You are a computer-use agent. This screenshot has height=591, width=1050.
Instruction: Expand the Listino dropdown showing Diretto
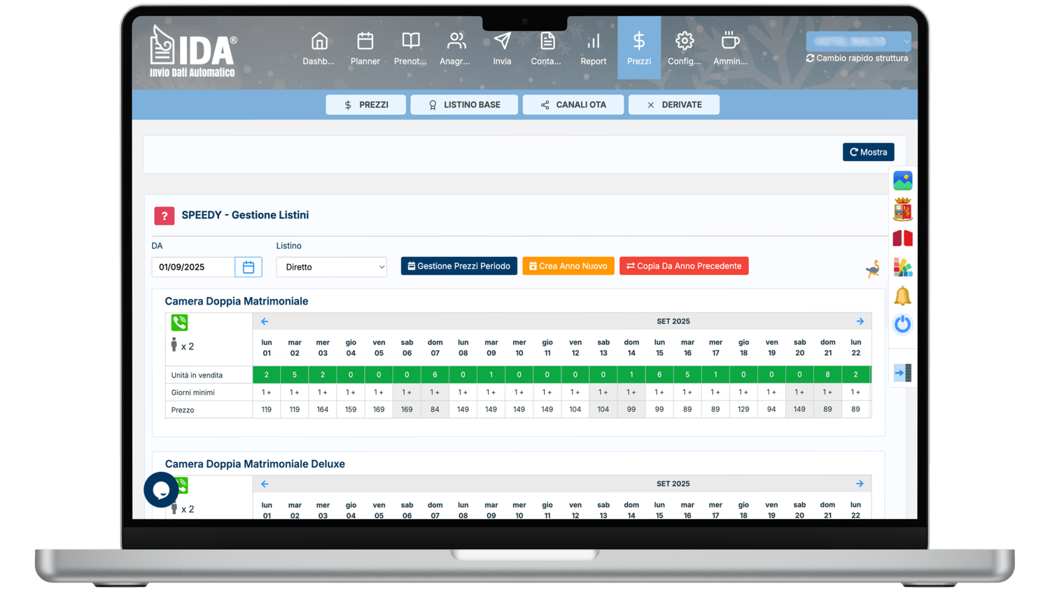332,267
